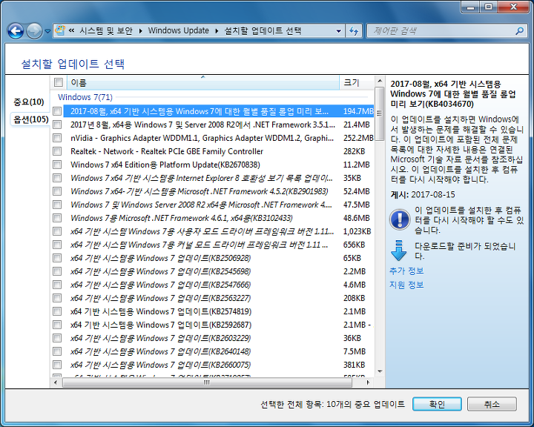Click the 252.2MB size value
The width and height of the screenshot is (534, 427).
[358, 138]
